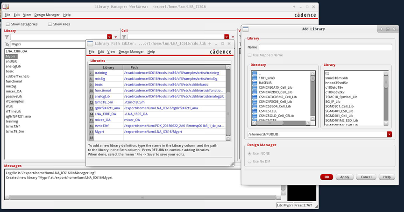Viewport: 404px width, 212px height.
Task: Open the small arrow menu next to Cell filter
Action: point(233,37)
